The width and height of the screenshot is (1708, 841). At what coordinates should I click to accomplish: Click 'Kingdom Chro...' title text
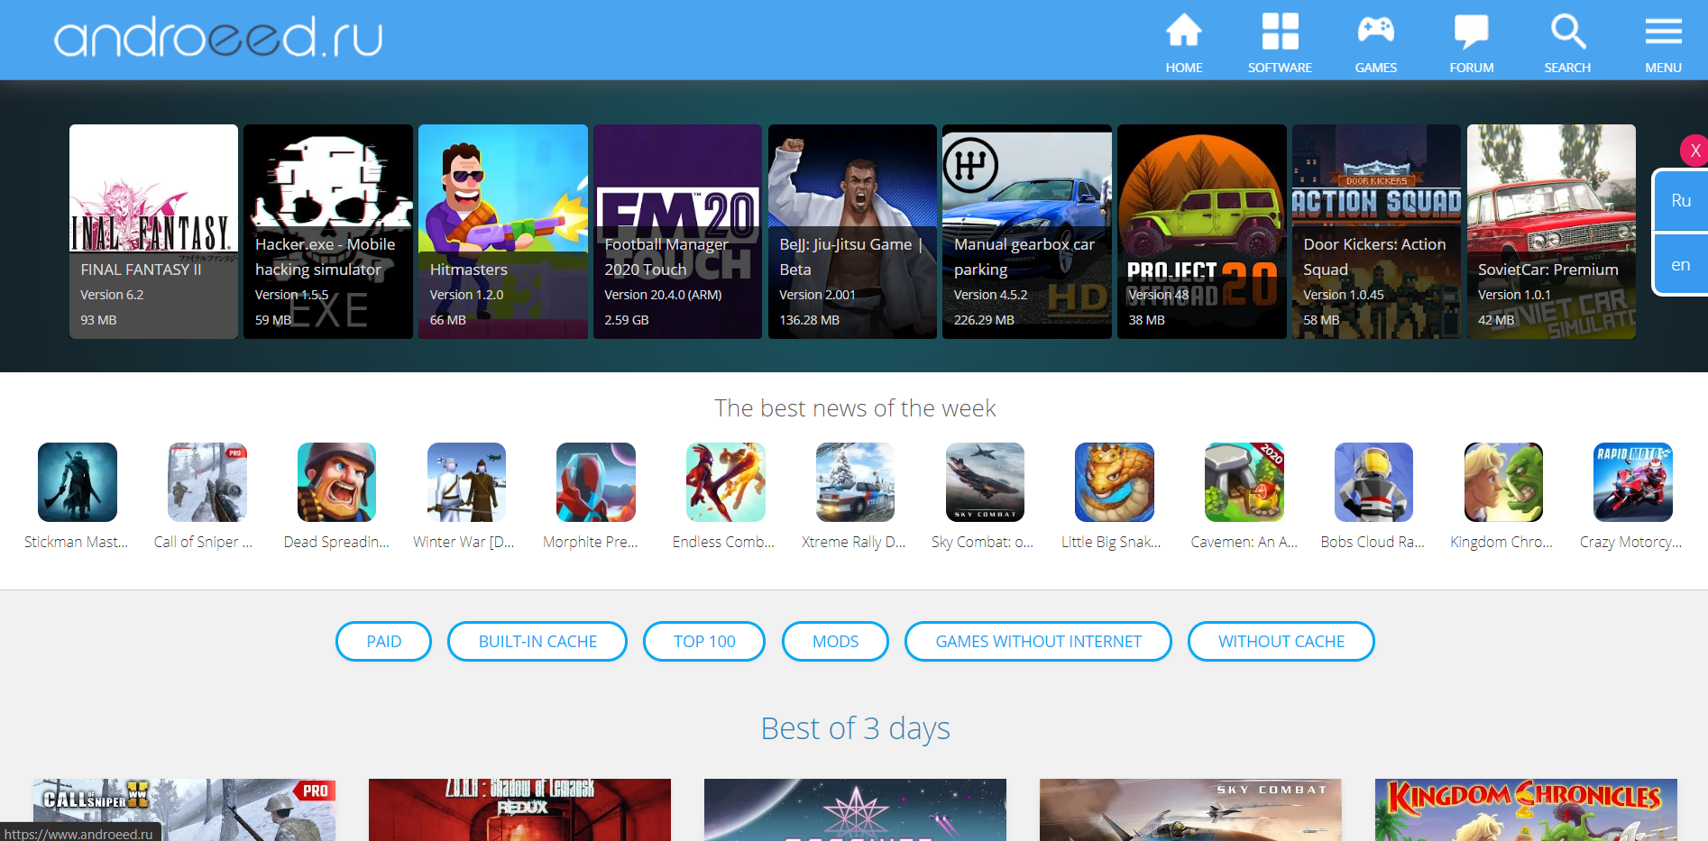(x=1501, y=542)
